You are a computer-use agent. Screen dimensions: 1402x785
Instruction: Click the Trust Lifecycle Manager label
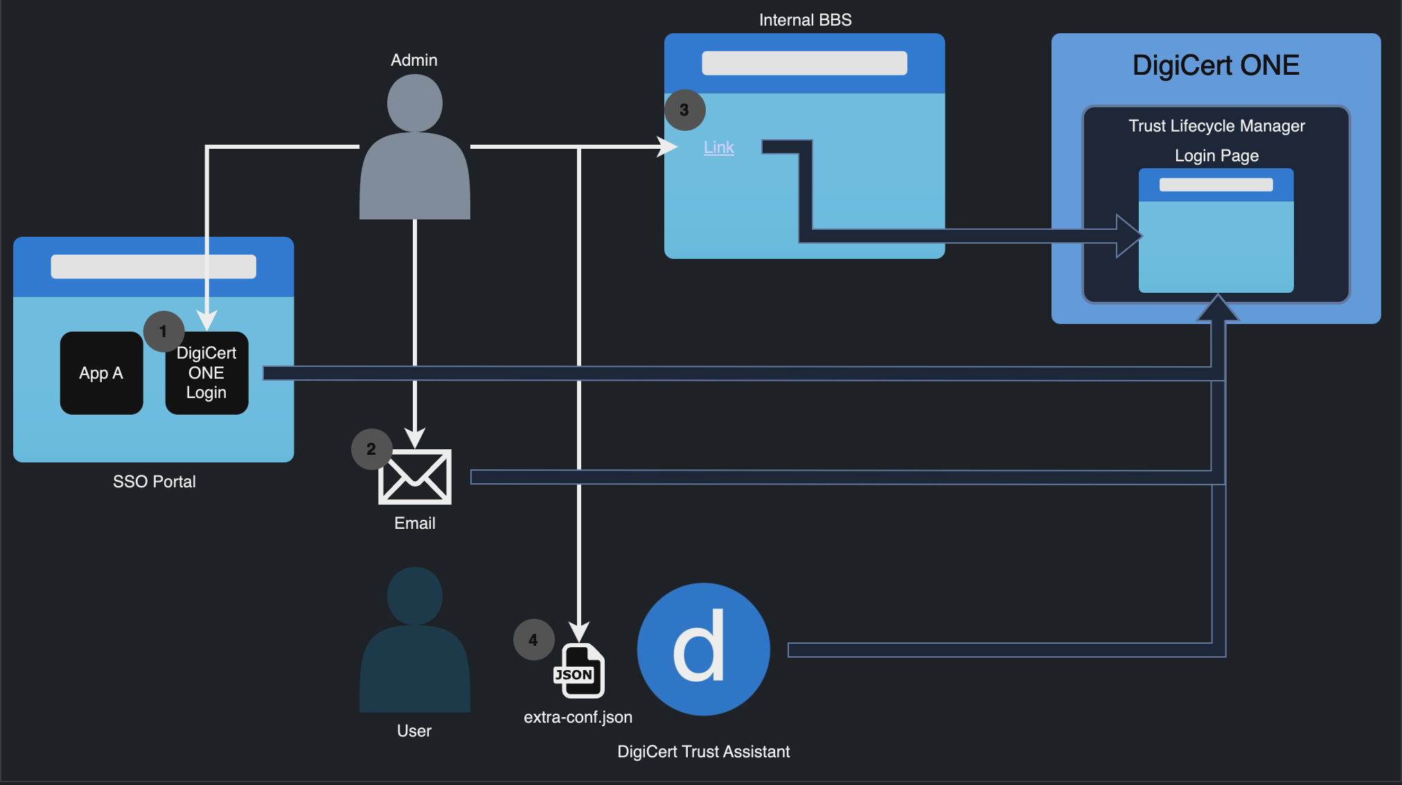point(1216,126)
